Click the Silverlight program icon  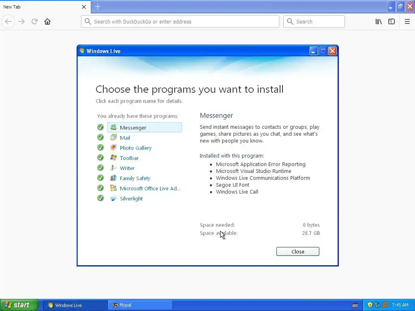113,198
